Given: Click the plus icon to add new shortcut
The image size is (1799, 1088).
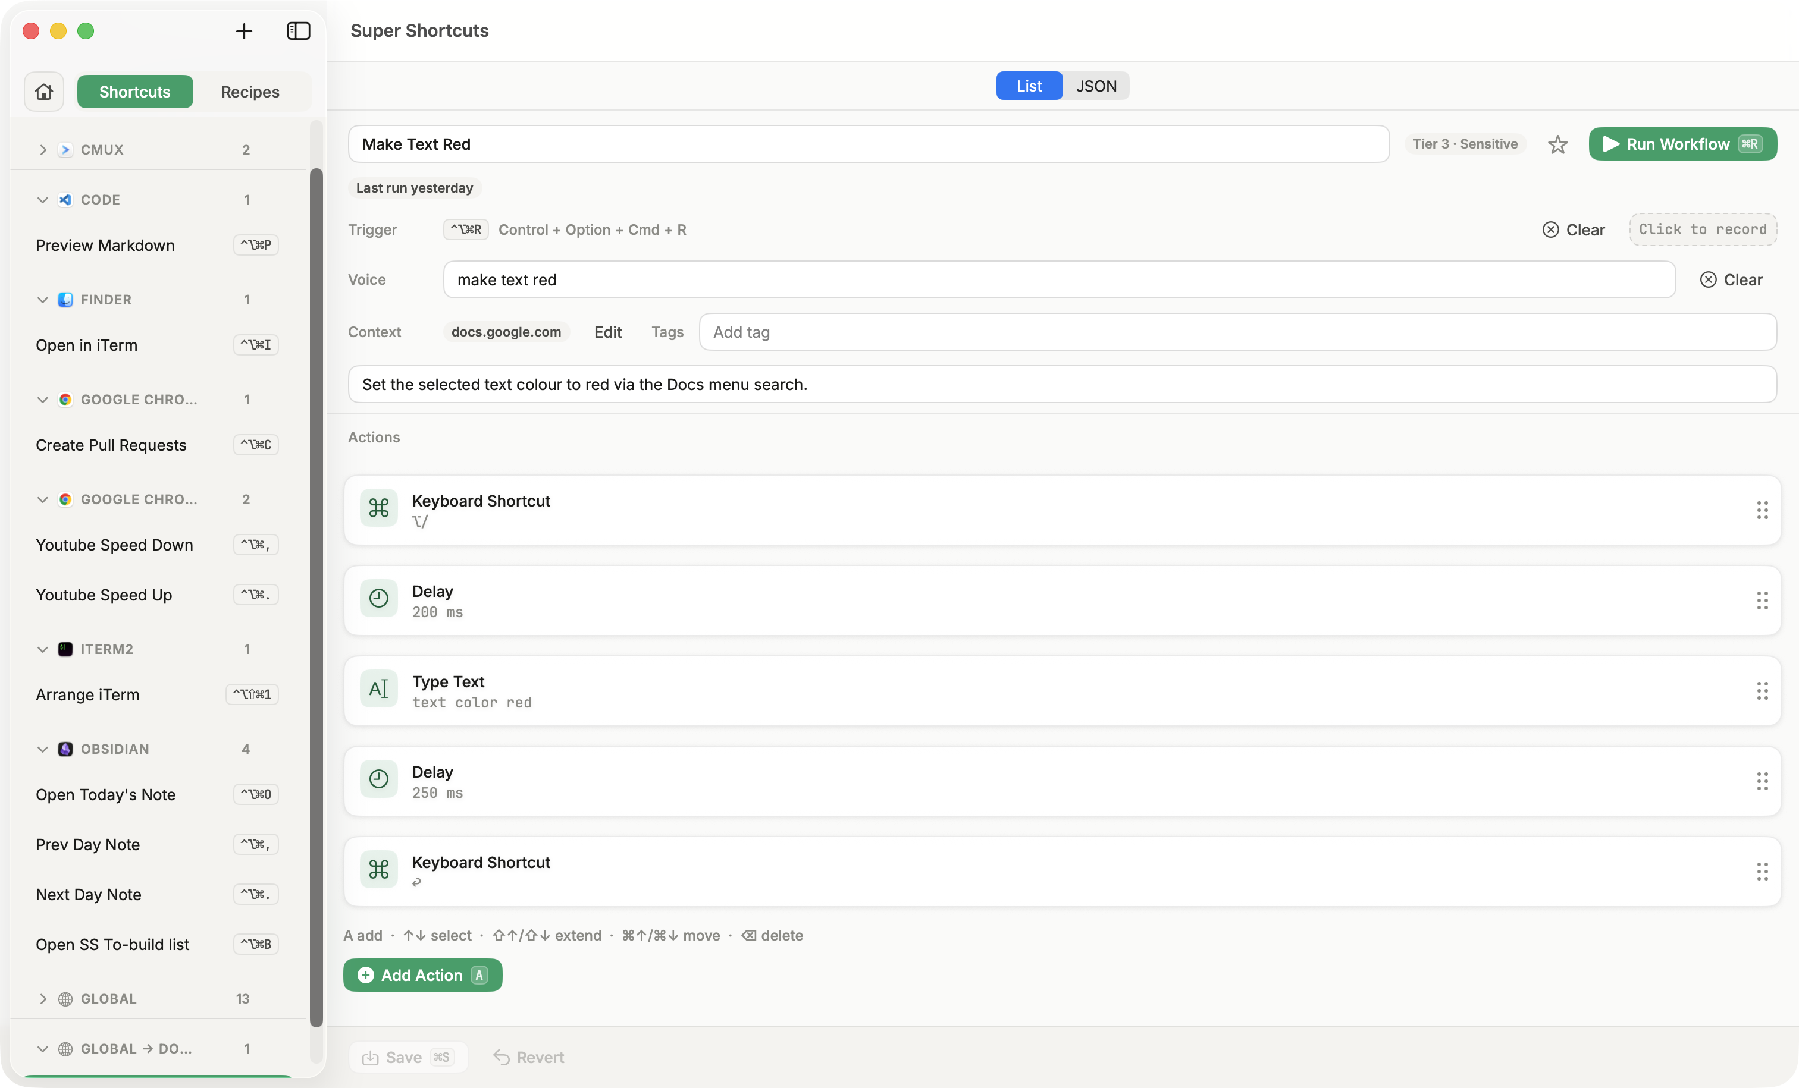Looking at the screenshot, I should point(244,31).
